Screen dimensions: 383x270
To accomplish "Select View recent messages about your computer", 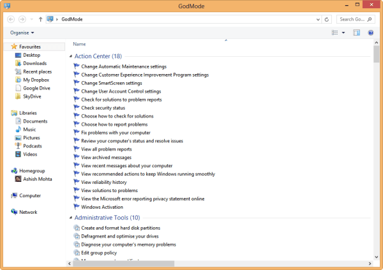I will [127, 166].
